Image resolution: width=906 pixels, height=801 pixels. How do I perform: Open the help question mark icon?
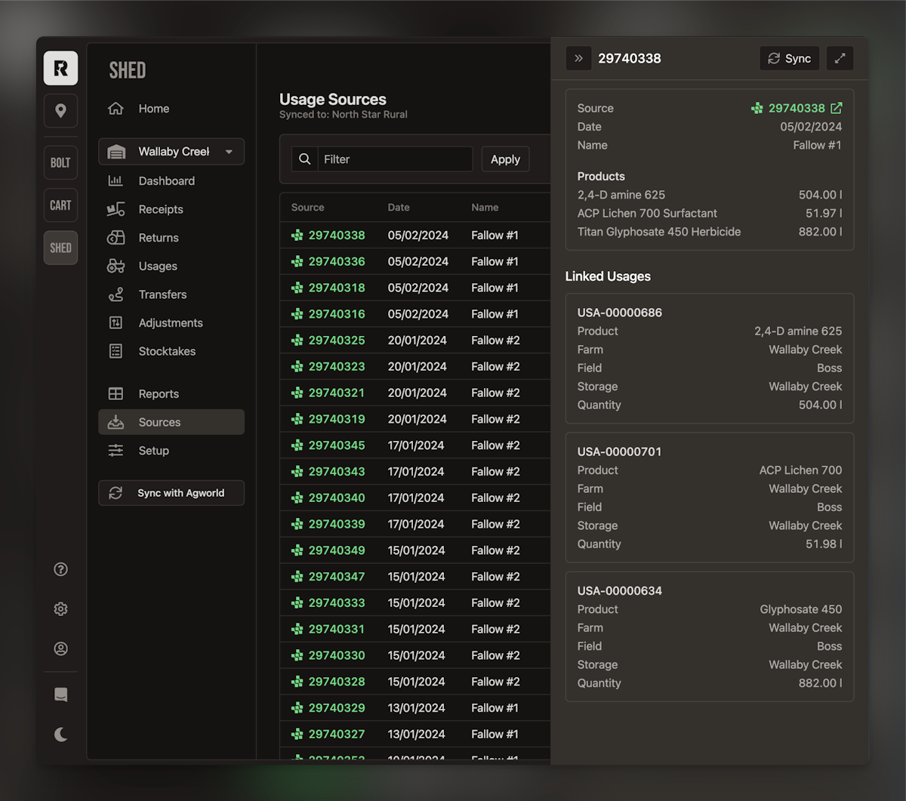(60, 569)
